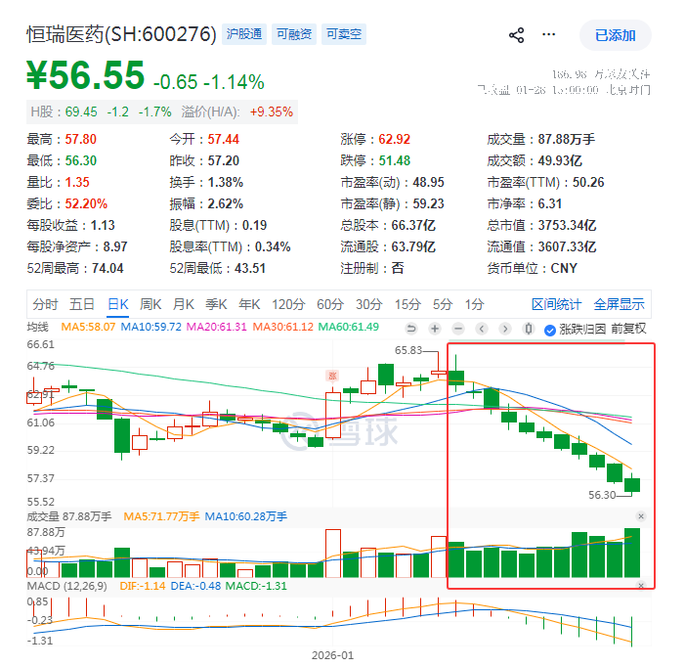Click the 52周最高 value 74.04
The image size is (685, 667).
(x=107, y=268)
